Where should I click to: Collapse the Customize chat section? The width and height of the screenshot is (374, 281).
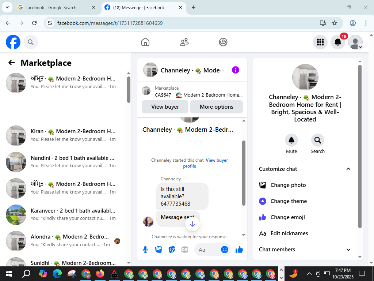[305, 169]
